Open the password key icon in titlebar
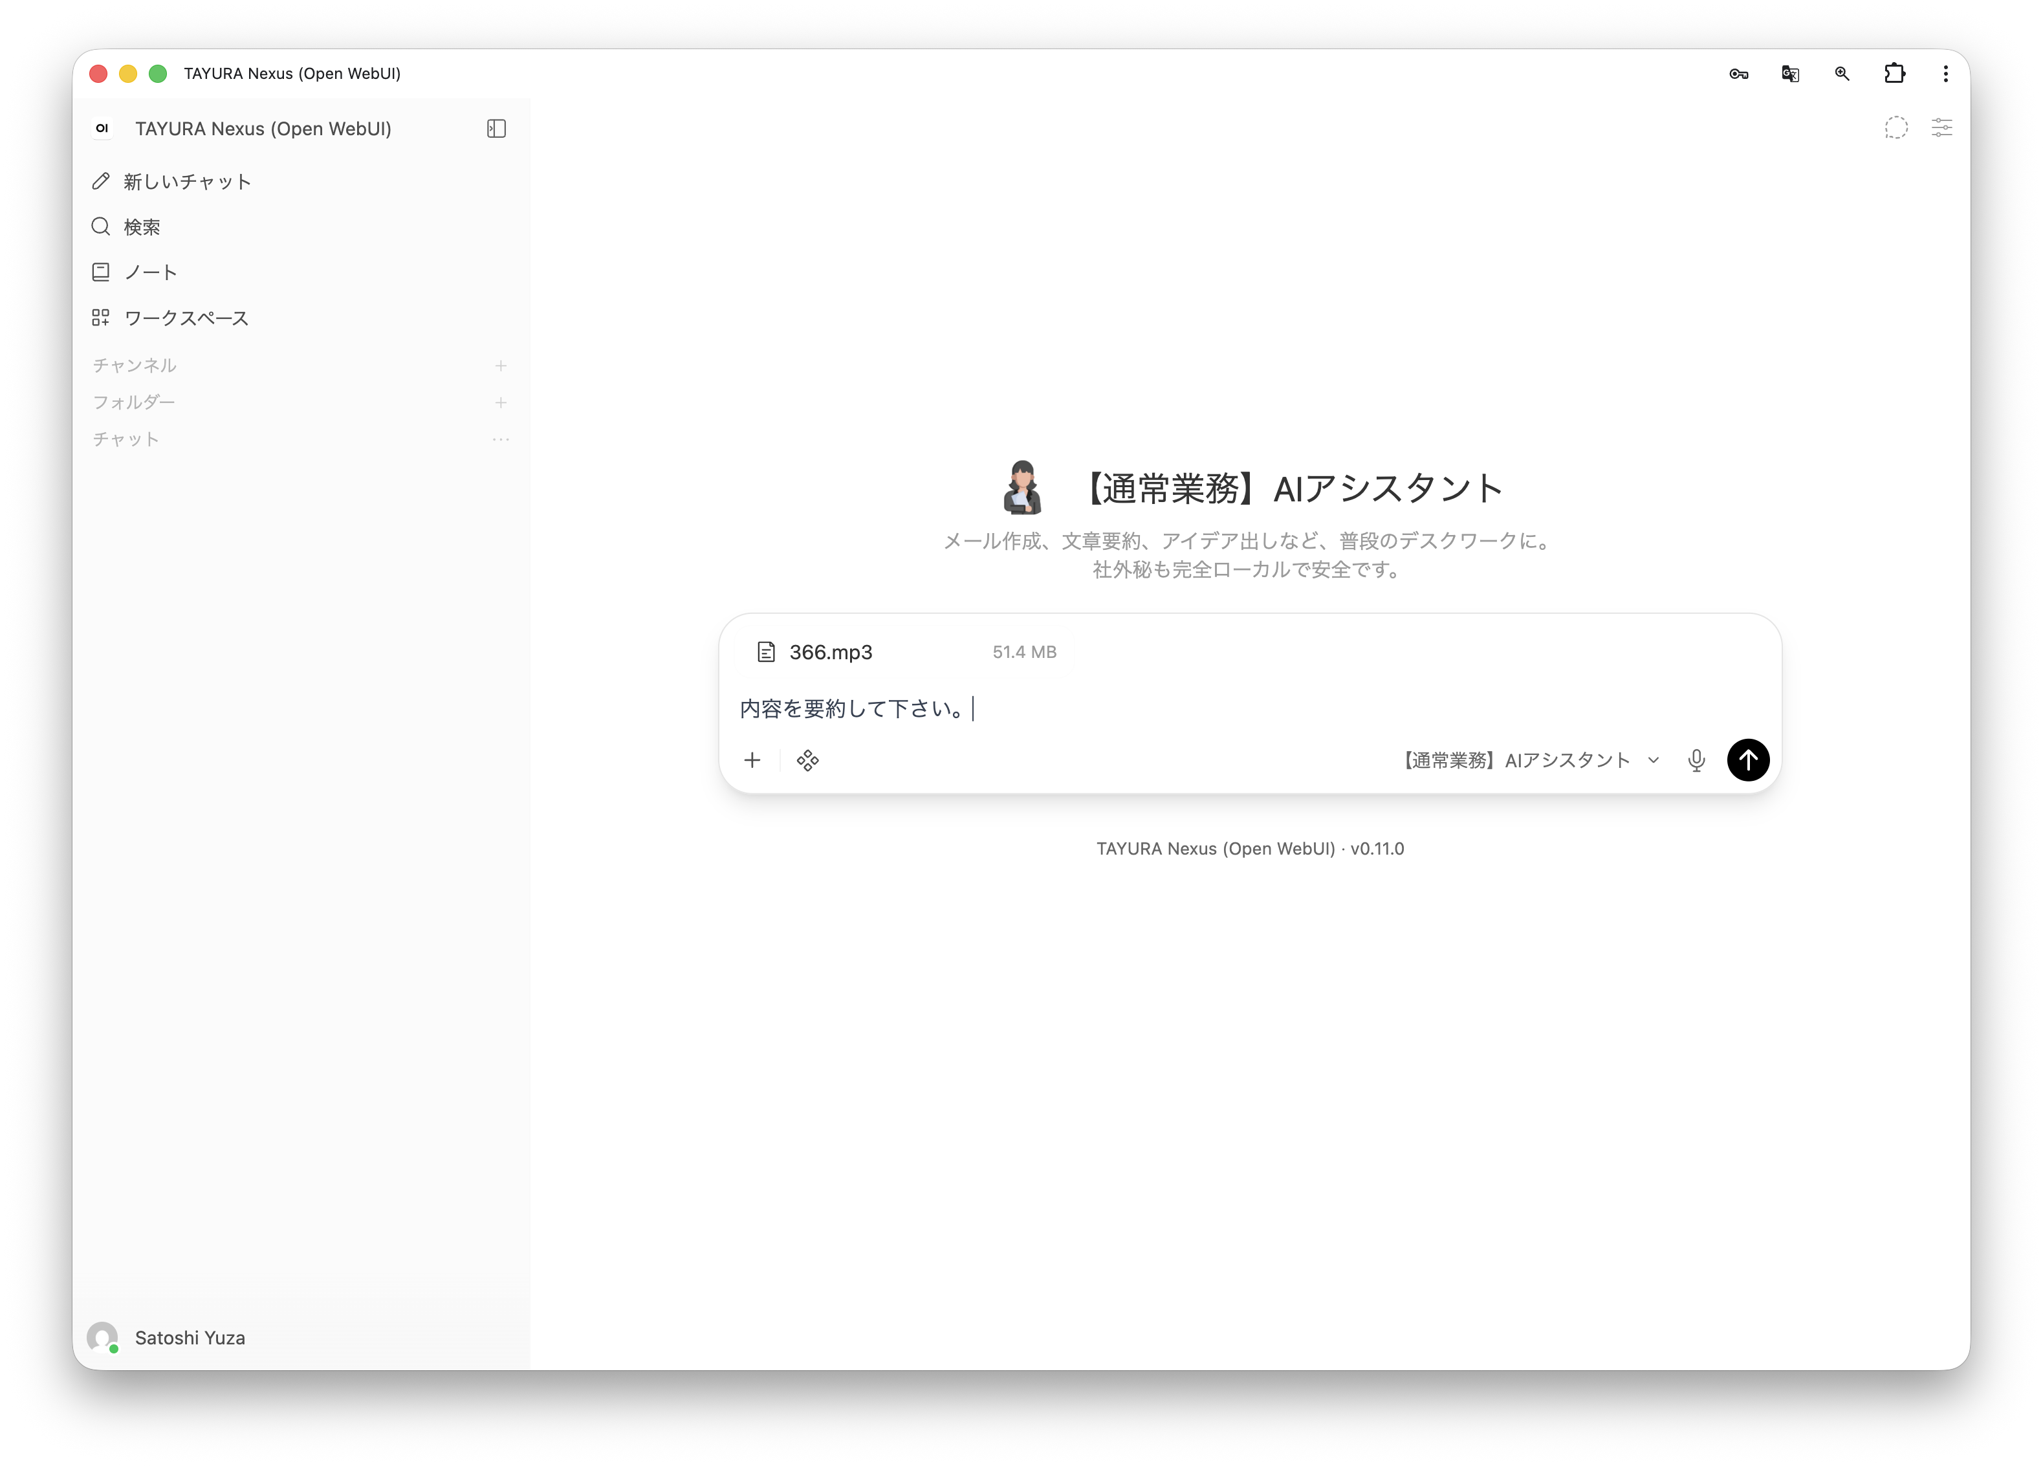 pos(1738,74)
